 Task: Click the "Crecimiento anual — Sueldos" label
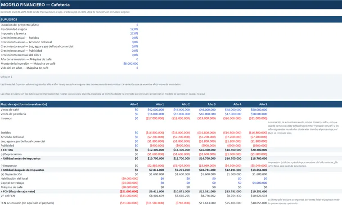pos(20,38)
